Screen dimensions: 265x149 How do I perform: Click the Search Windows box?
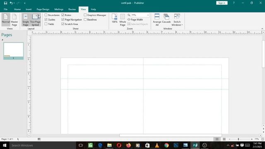point(43,145)
